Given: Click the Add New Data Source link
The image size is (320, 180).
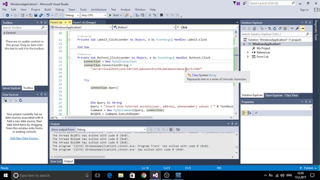Looking at the screenshot, I should [x=24, y=138].
